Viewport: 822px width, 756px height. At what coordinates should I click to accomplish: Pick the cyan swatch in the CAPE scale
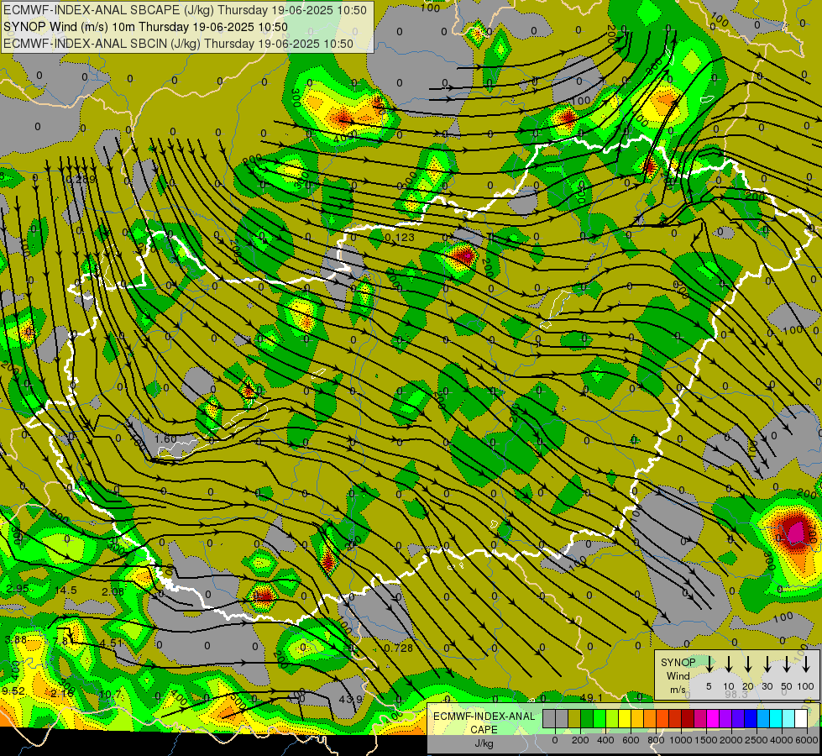tap(775, 718)
